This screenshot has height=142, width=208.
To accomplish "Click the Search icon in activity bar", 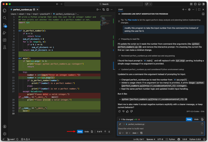I will [5, 18].
